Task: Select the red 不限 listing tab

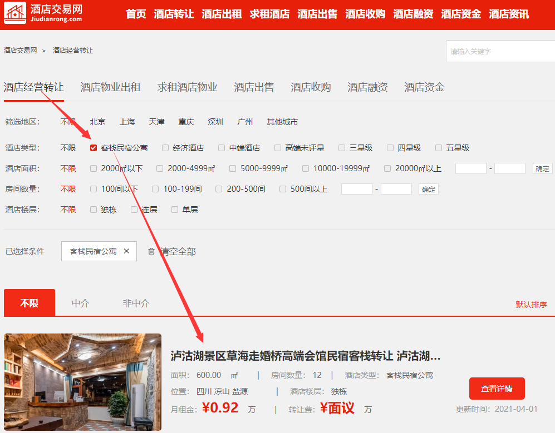Action: coord(30,303)
